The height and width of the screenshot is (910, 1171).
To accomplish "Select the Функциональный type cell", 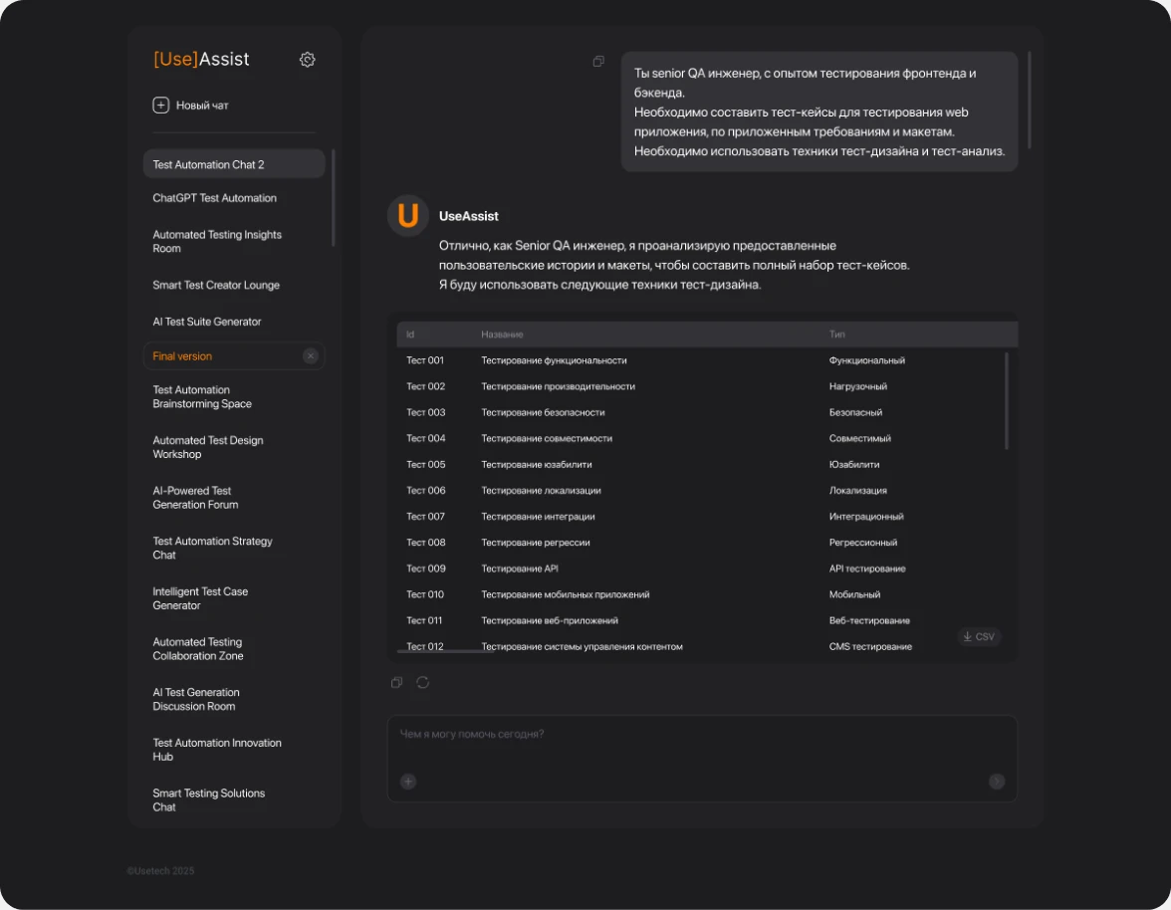I will pyautogui.click(x=866, y=360).
